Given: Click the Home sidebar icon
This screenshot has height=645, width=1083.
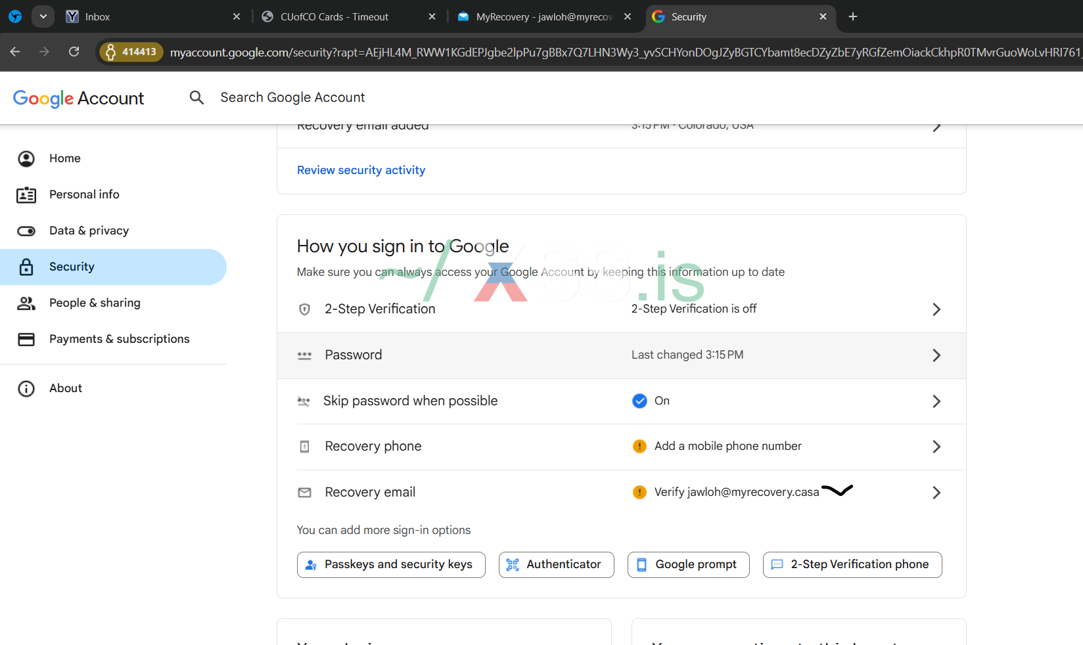Looking at the screenshot, I should point(26,158).
